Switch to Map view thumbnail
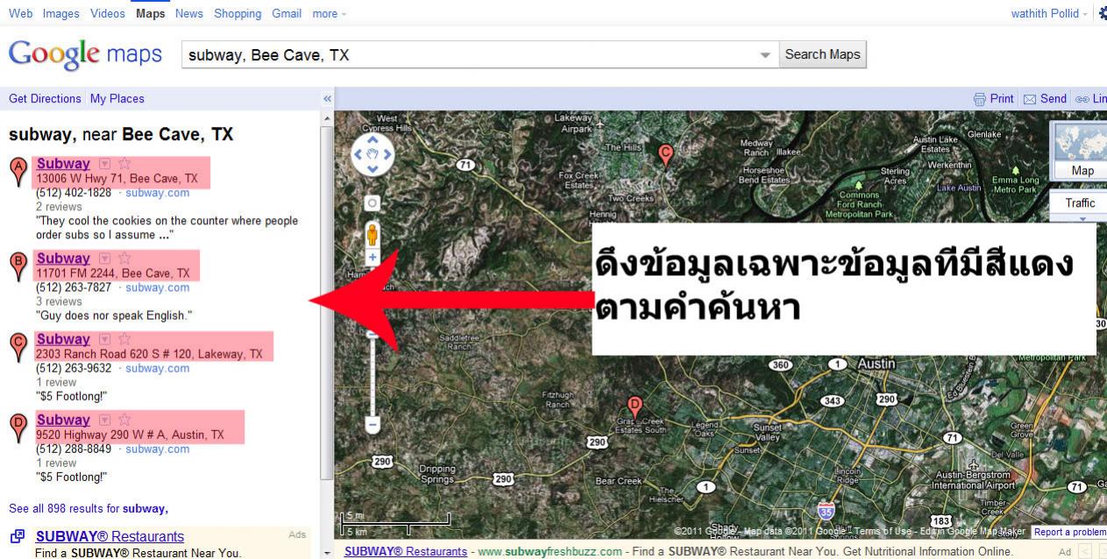The width and height of the screenshot is (1107, 559). 1082,152
